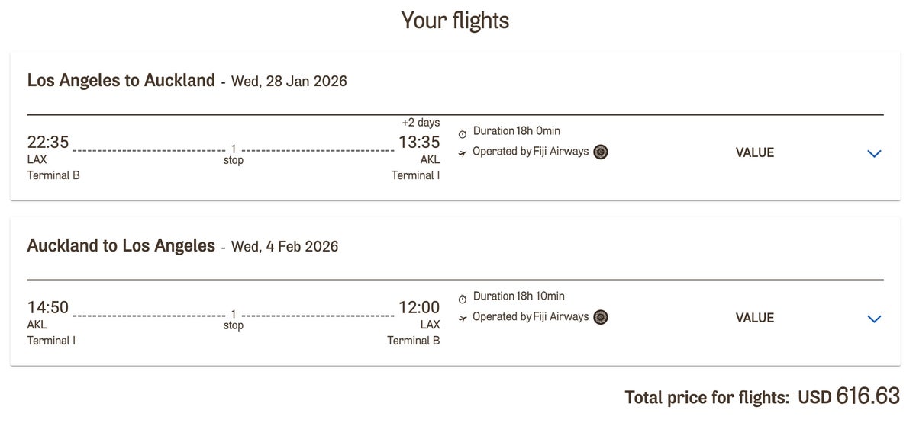The width and height of the screenshot is (916, 423).
Task: View the 1 stop info for the LAX departure
Action: pos(234,155)
